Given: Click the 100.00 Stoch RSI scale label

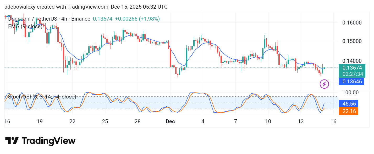Looking at the screenshot, I should (x=350, y=93).
